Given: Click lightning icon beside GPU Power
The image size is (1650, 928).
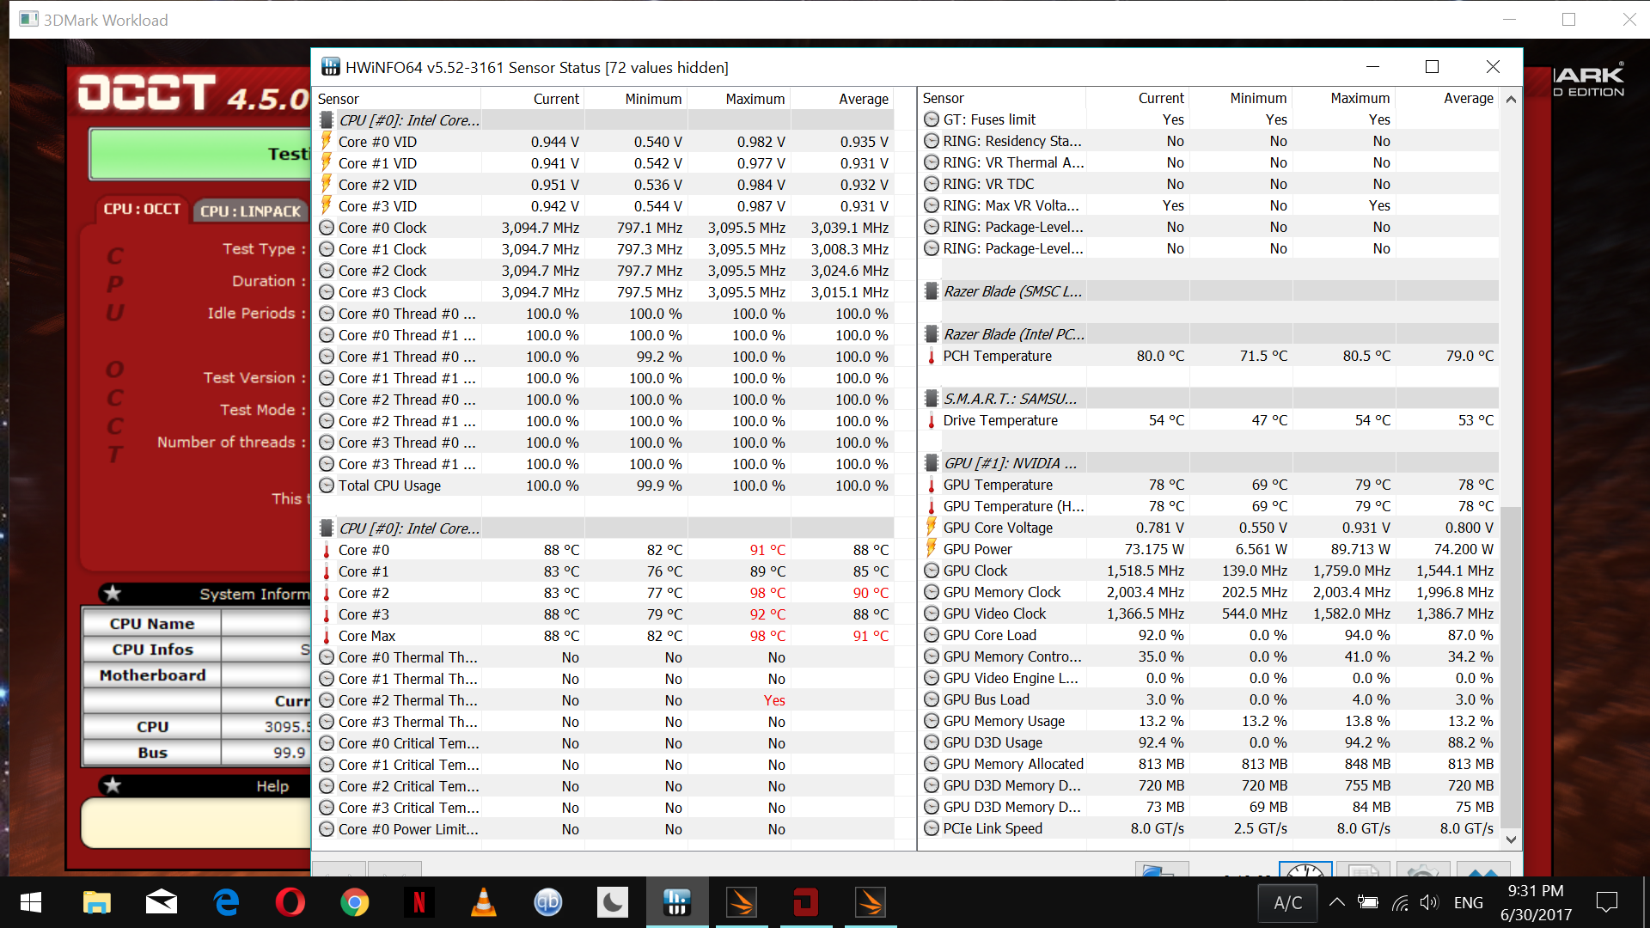Looking at the screenshot, I should click(932, 549).
